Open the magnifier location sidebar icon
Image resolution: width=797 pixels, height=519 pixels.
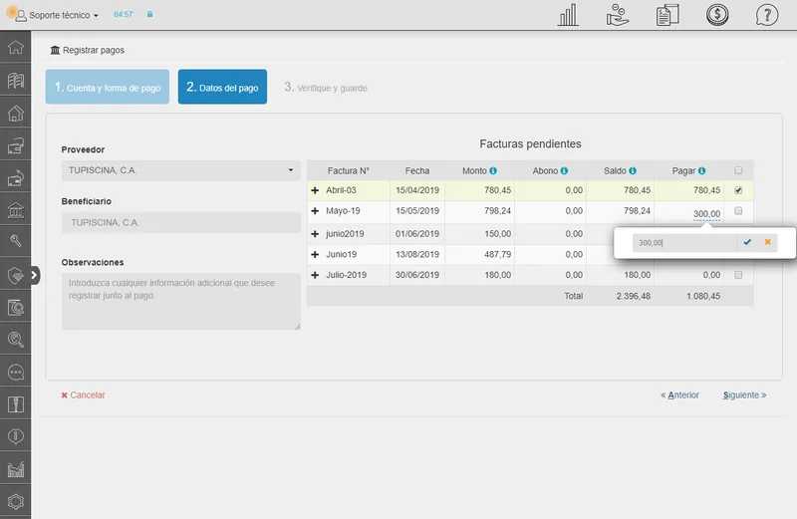15,339
